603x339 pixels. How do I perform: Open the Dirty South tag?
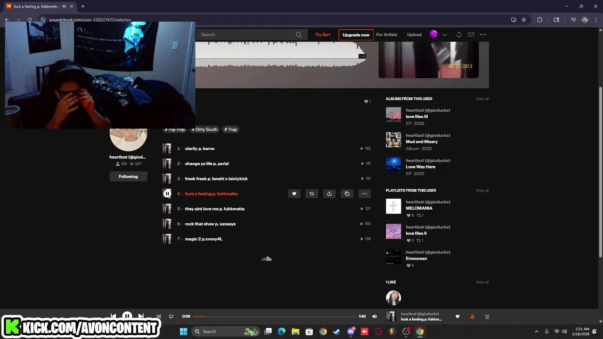pos(204,129)
